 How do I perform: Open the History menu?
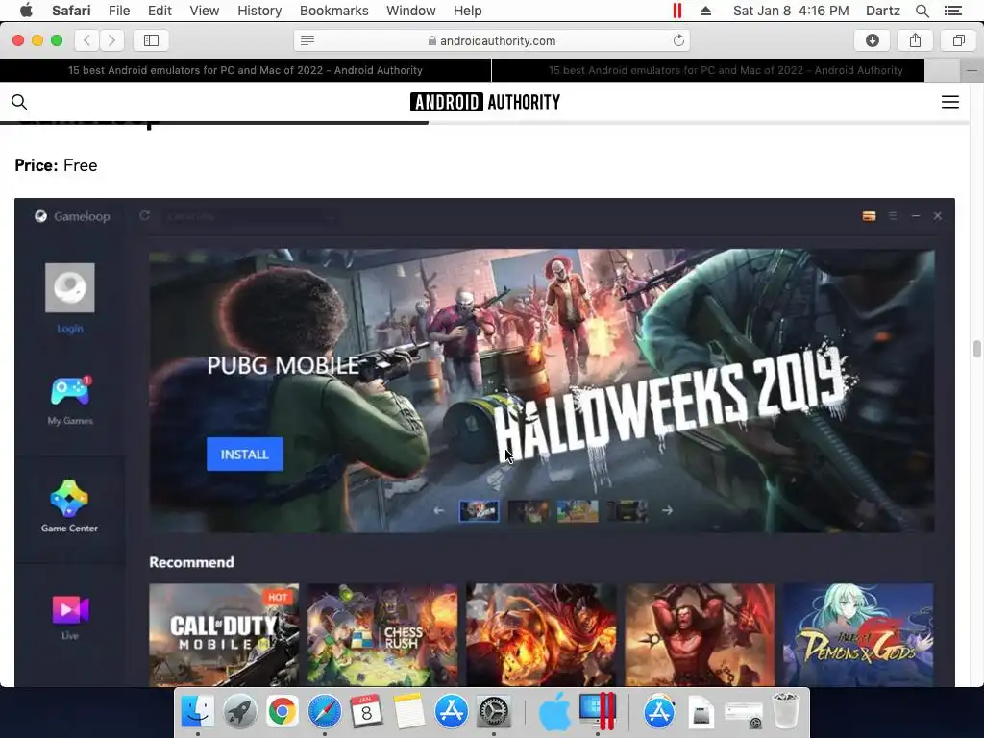(x=259, y=11)
